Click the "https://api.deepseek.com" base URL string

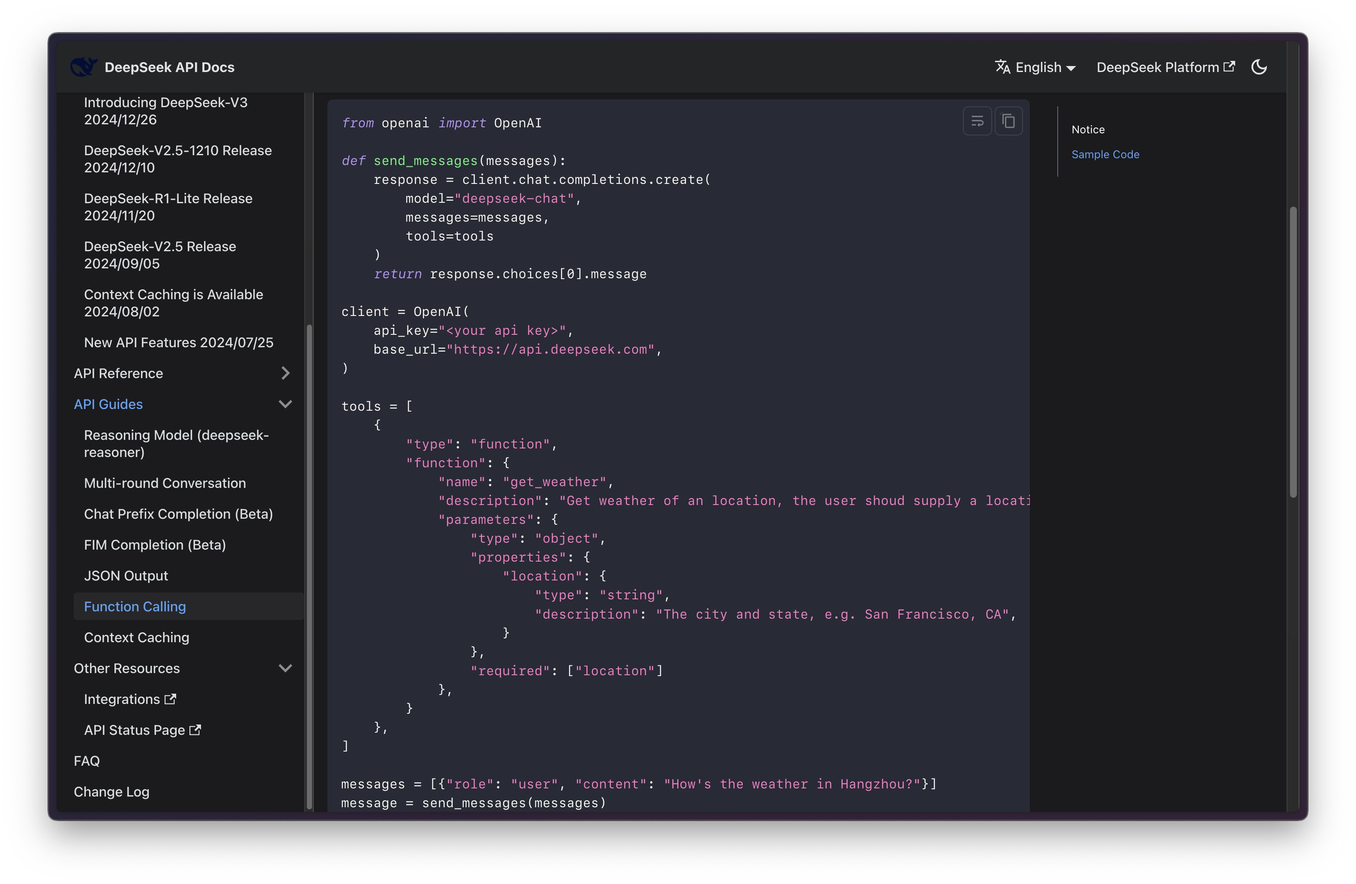click(550, 349)
